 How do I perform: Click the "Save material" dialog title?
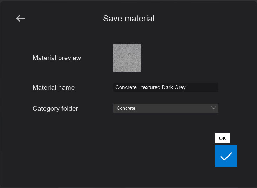(129, 19)
